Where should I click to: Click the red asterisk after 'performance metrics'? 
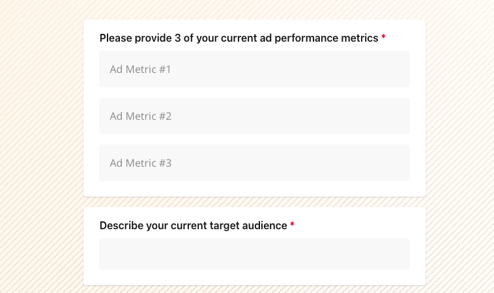[x=383, y=38]
